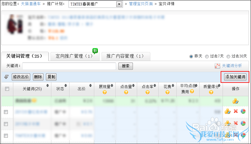Click the 新 badge on 定向推广管理 tab
Viewport: 251px width, 144px height.
point(95,51)
